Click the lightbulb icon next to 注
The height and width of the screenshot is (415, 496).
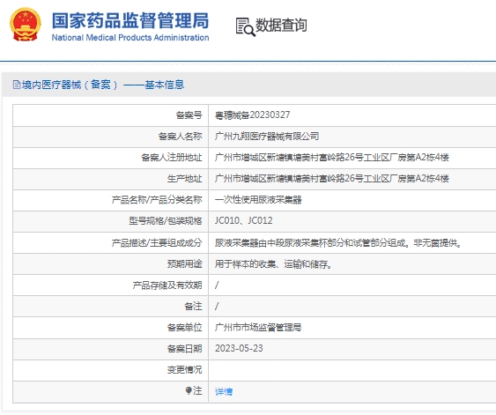click(189, 390)
